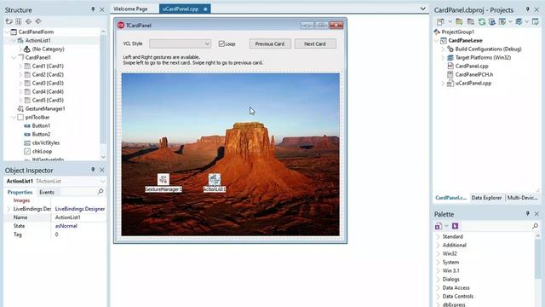The height and width of the screenshot is (307, 545).
Task: Click the grid-style second icon in Structure toolbar
Action: pyautogui.click(x=19, y=21)
